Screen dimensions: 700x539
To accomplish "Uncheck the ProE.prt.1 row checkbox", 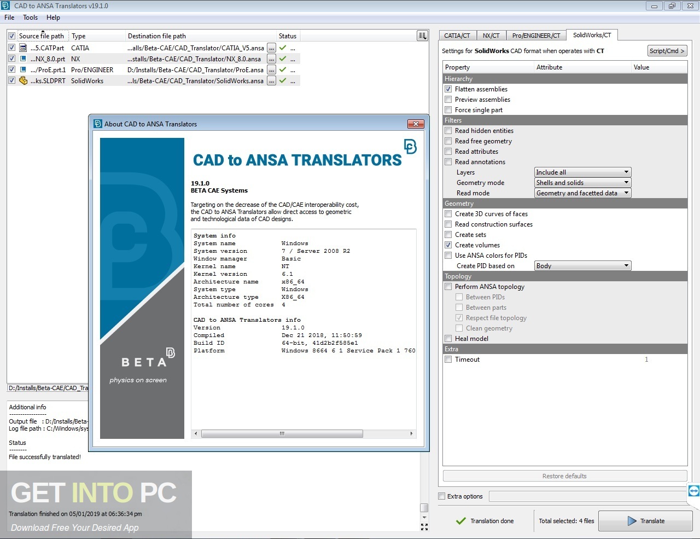I will point(11,69).
